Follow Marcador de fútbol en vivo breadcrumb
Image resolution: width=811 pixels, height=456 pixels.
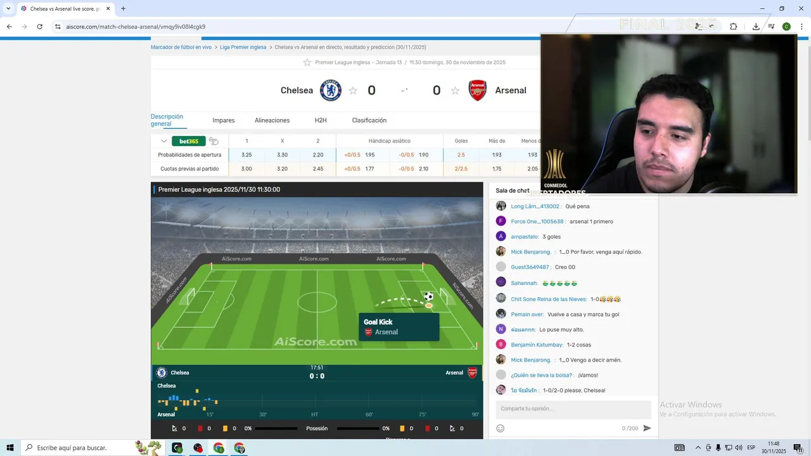click(x=181, y=47)
